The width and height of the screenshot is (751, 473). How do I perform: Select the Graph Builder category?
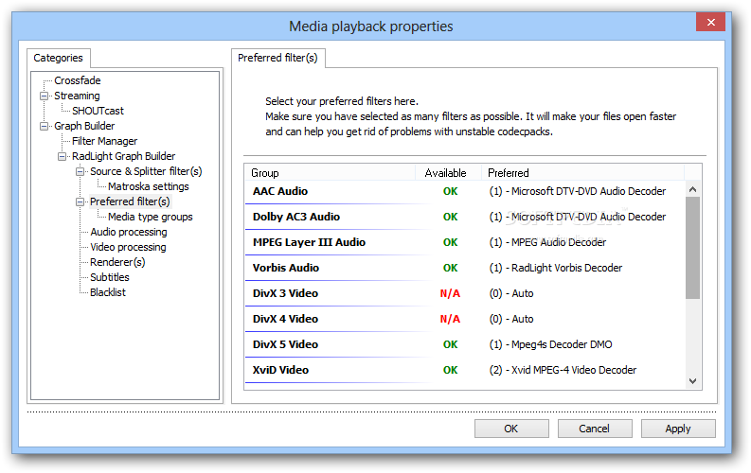(x=84, y=126)
